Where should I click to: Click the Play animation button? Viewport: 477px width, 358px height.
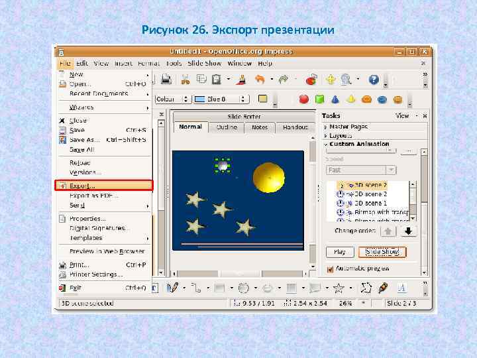[x=340, y=252]
